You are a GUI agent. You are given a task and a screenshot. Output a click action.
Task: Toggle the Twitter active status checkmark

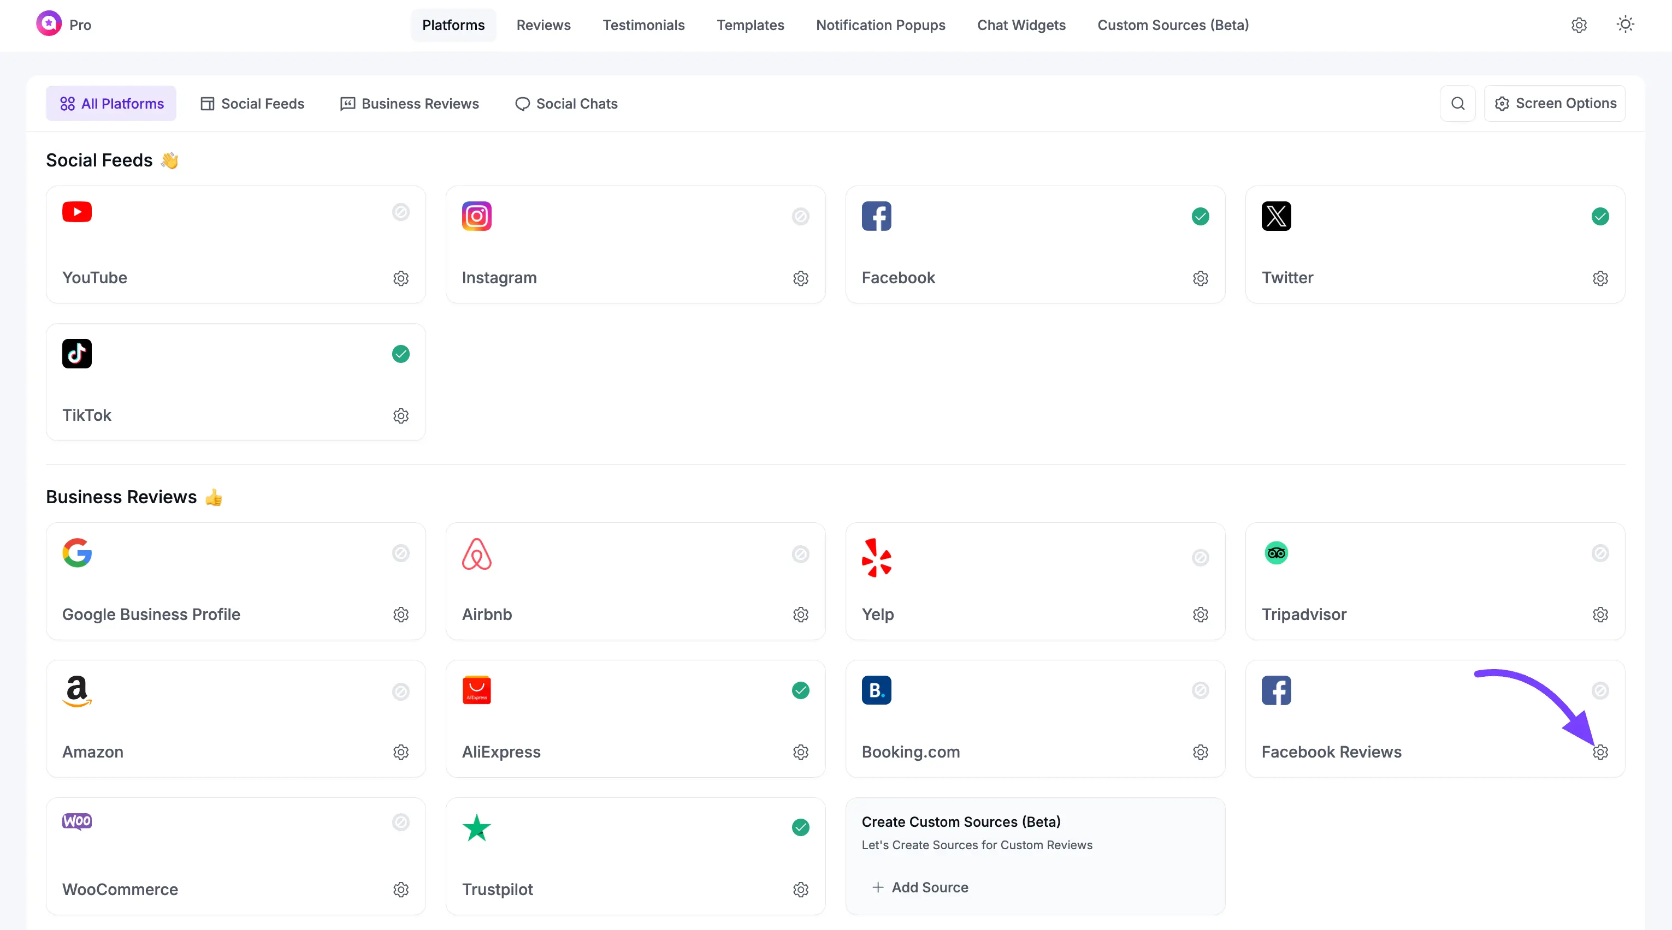coord(1600,217)
